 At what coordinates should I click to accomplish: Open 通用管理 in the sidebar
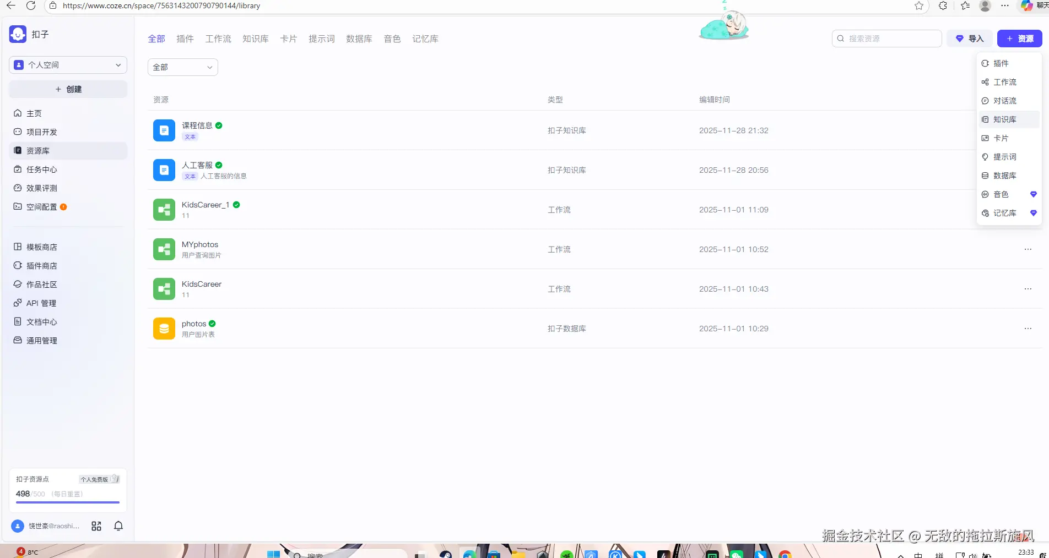tap(68, 341)
